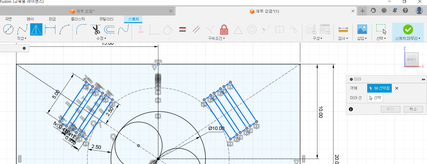Image resolution: width=427 pixels, height=164 pixels.
Task: Click the 정면도 view cube face
Action: (x=411, y=59)
